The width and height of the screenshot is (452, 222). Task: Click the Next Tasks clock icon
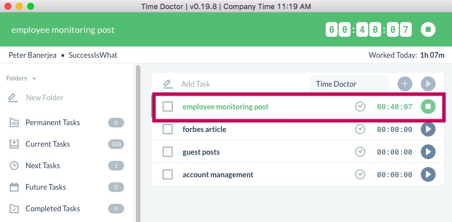coord(14,165)
